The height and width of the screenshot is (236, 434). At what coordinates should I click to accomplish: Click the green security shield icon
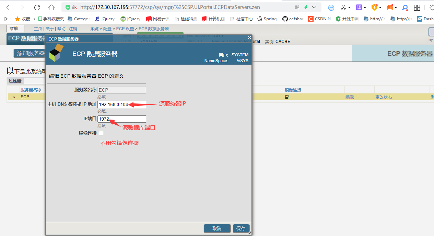(x=68, y=7)
